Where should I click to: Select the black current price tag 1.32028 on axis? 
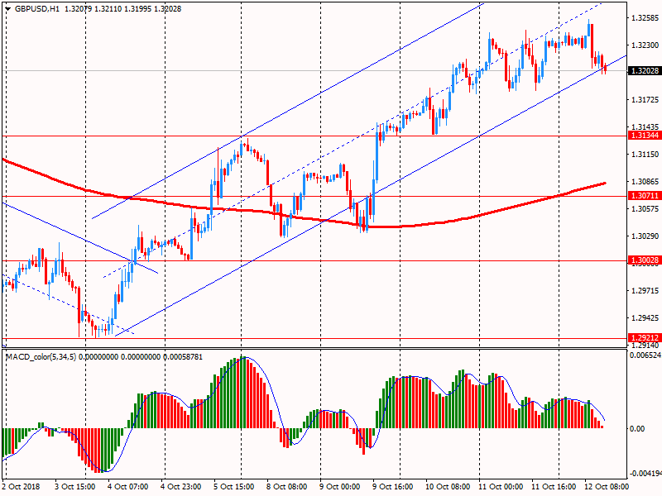click(645, 71)
